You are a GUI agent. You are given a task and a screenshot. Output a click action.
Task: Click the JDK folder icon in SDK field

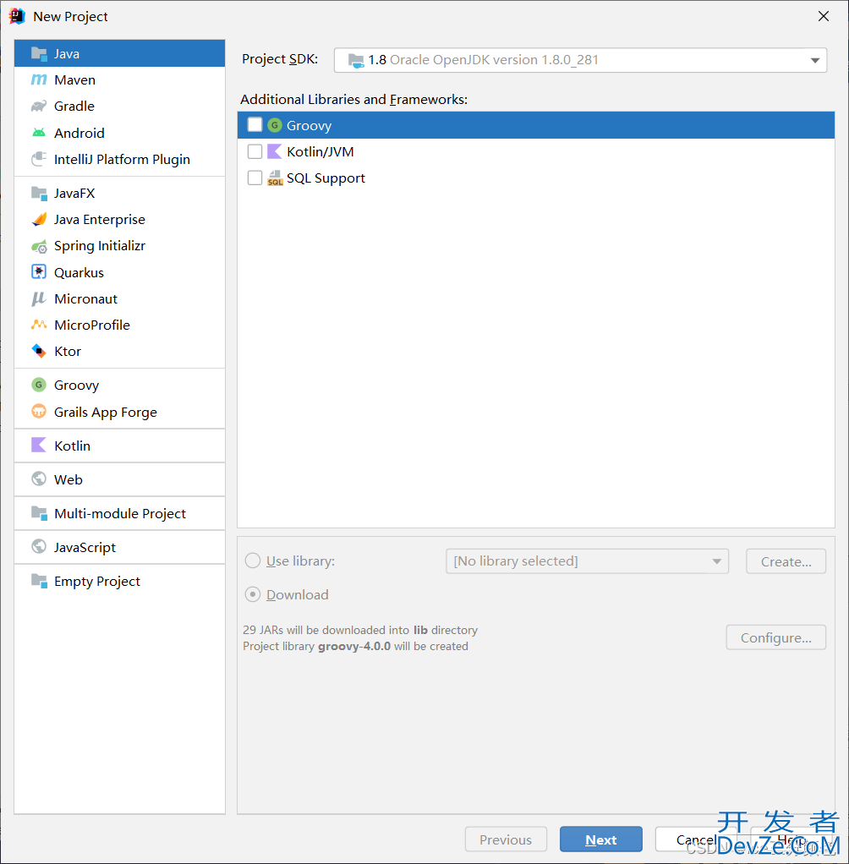tap(356, 61)
